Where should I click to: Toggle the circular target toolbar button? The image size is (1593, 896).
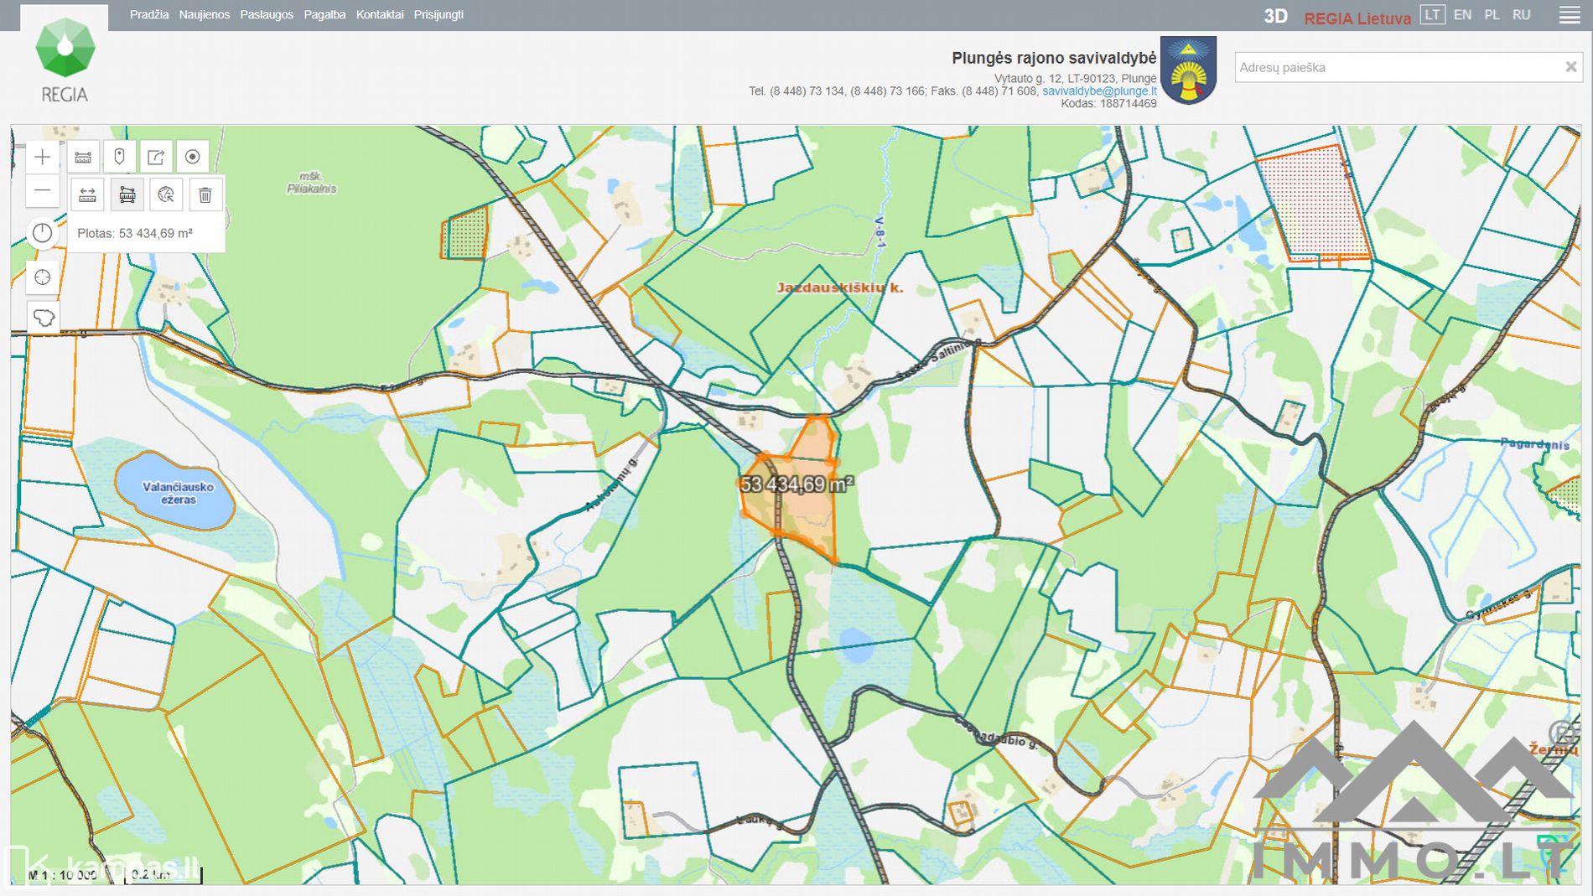[x=192, y=157]
